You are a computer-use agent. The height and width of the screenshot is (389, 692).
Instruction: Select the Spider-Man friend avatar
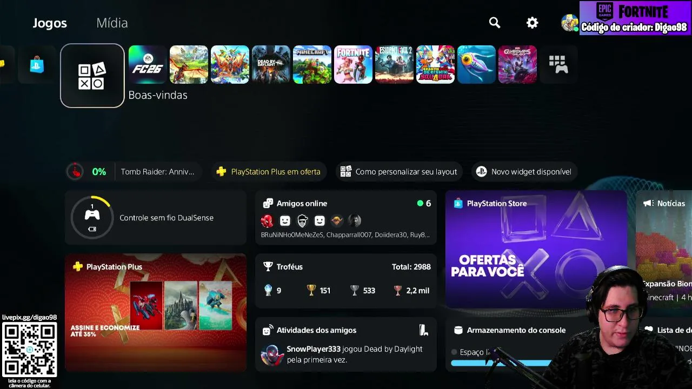pyautogui.click(x=268, y=220)
